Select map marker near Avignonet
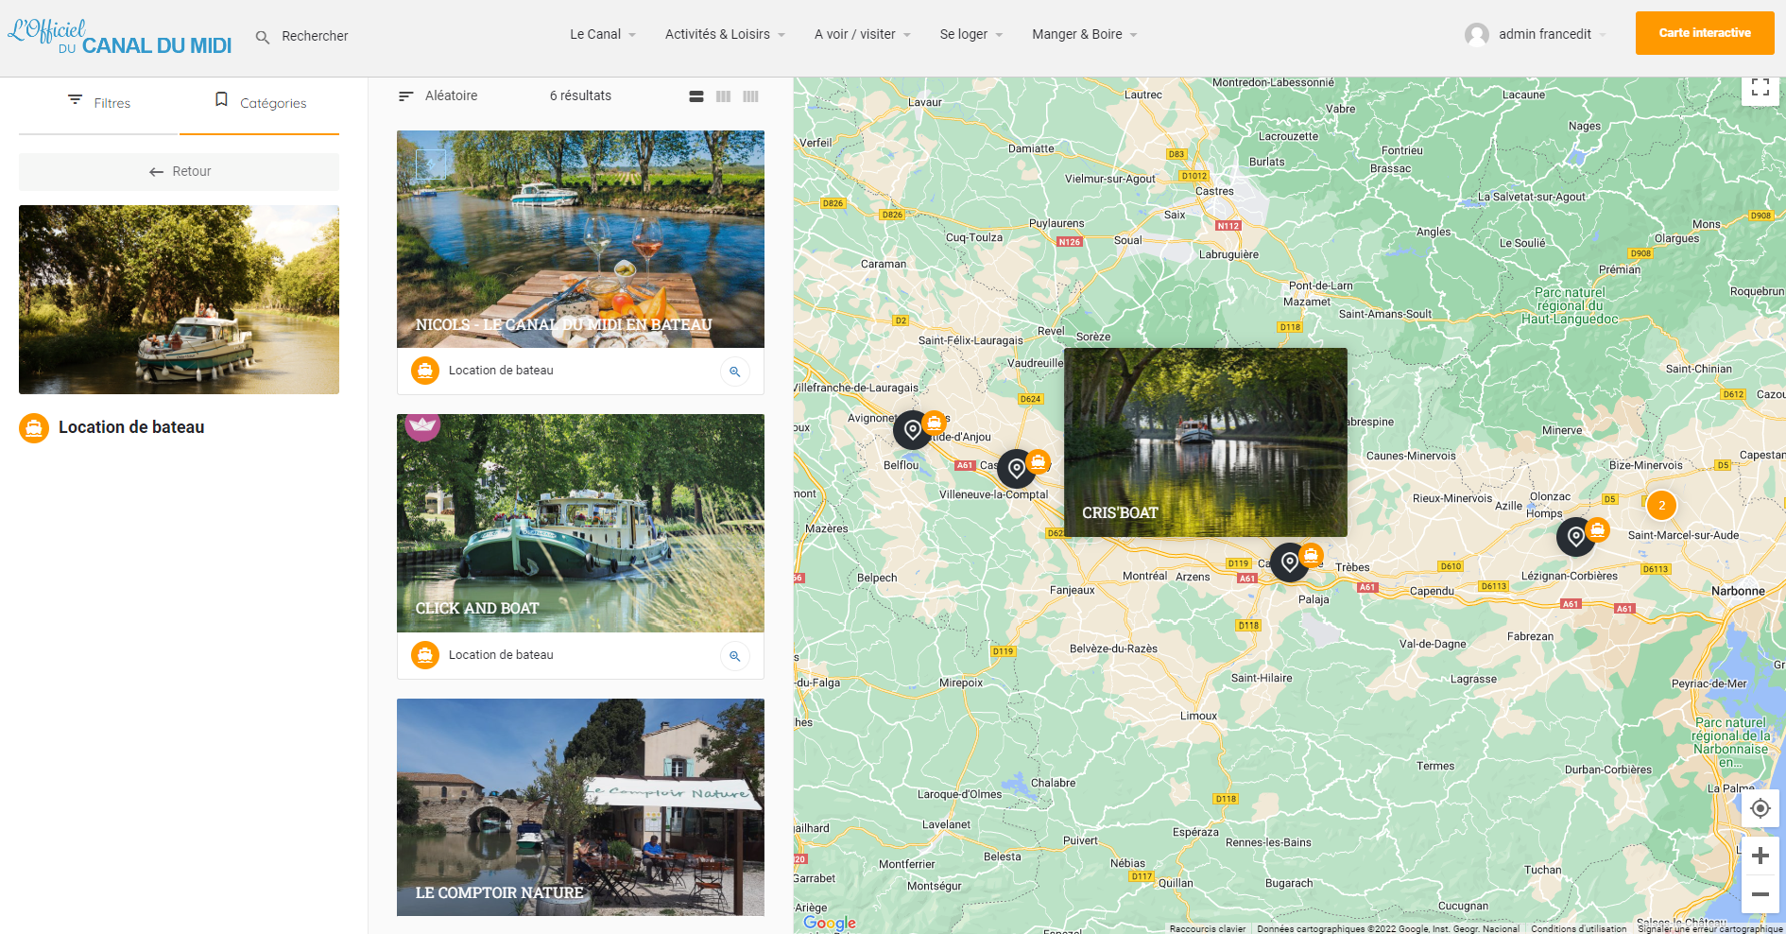 click(913, 429)
